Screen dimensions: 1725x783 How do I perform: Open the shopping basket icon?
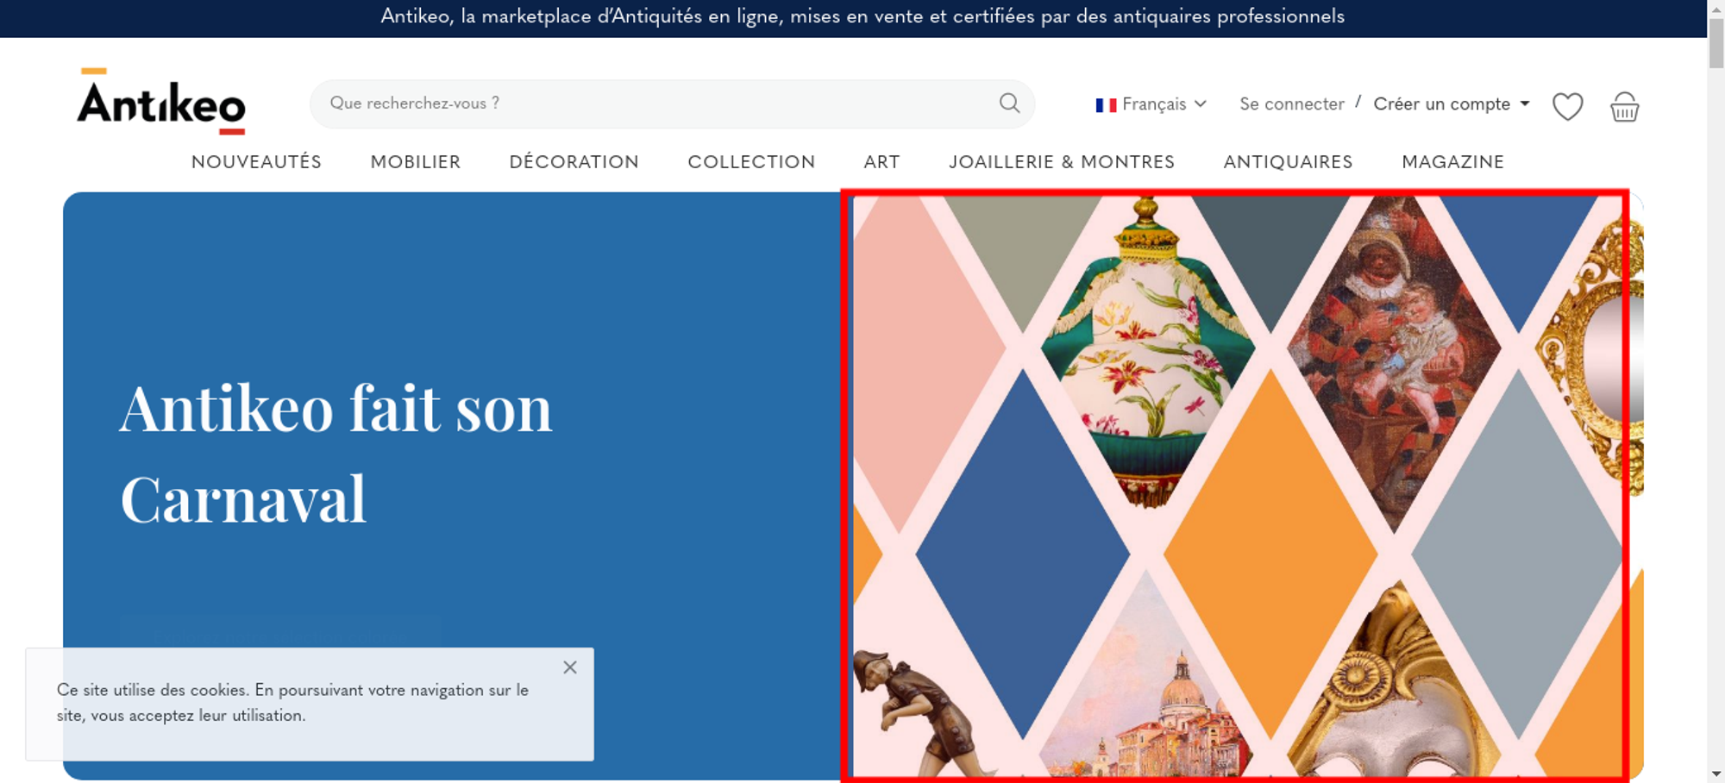(1624, 106)
